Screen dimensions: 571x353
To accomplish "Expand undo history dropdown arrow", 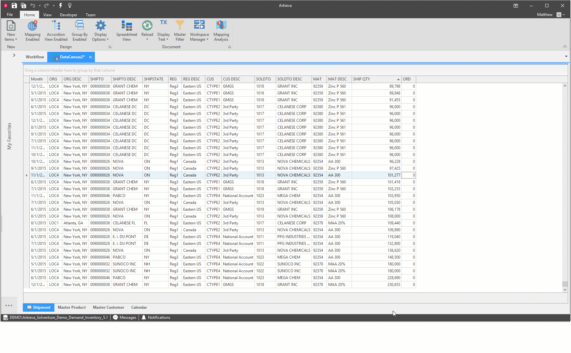I will 40,6.
